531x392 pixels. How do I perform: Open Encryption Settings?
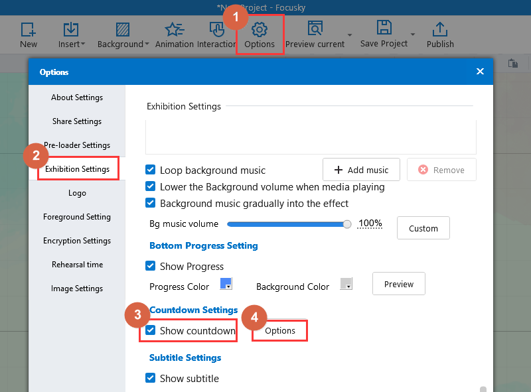tap(77, 241)
